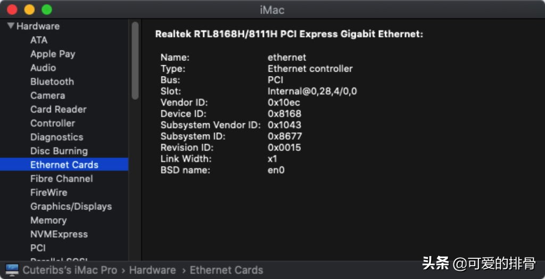Viewport: 545px width, 279px height.
Task: View Camera details in sidebar
Action: 47,95
